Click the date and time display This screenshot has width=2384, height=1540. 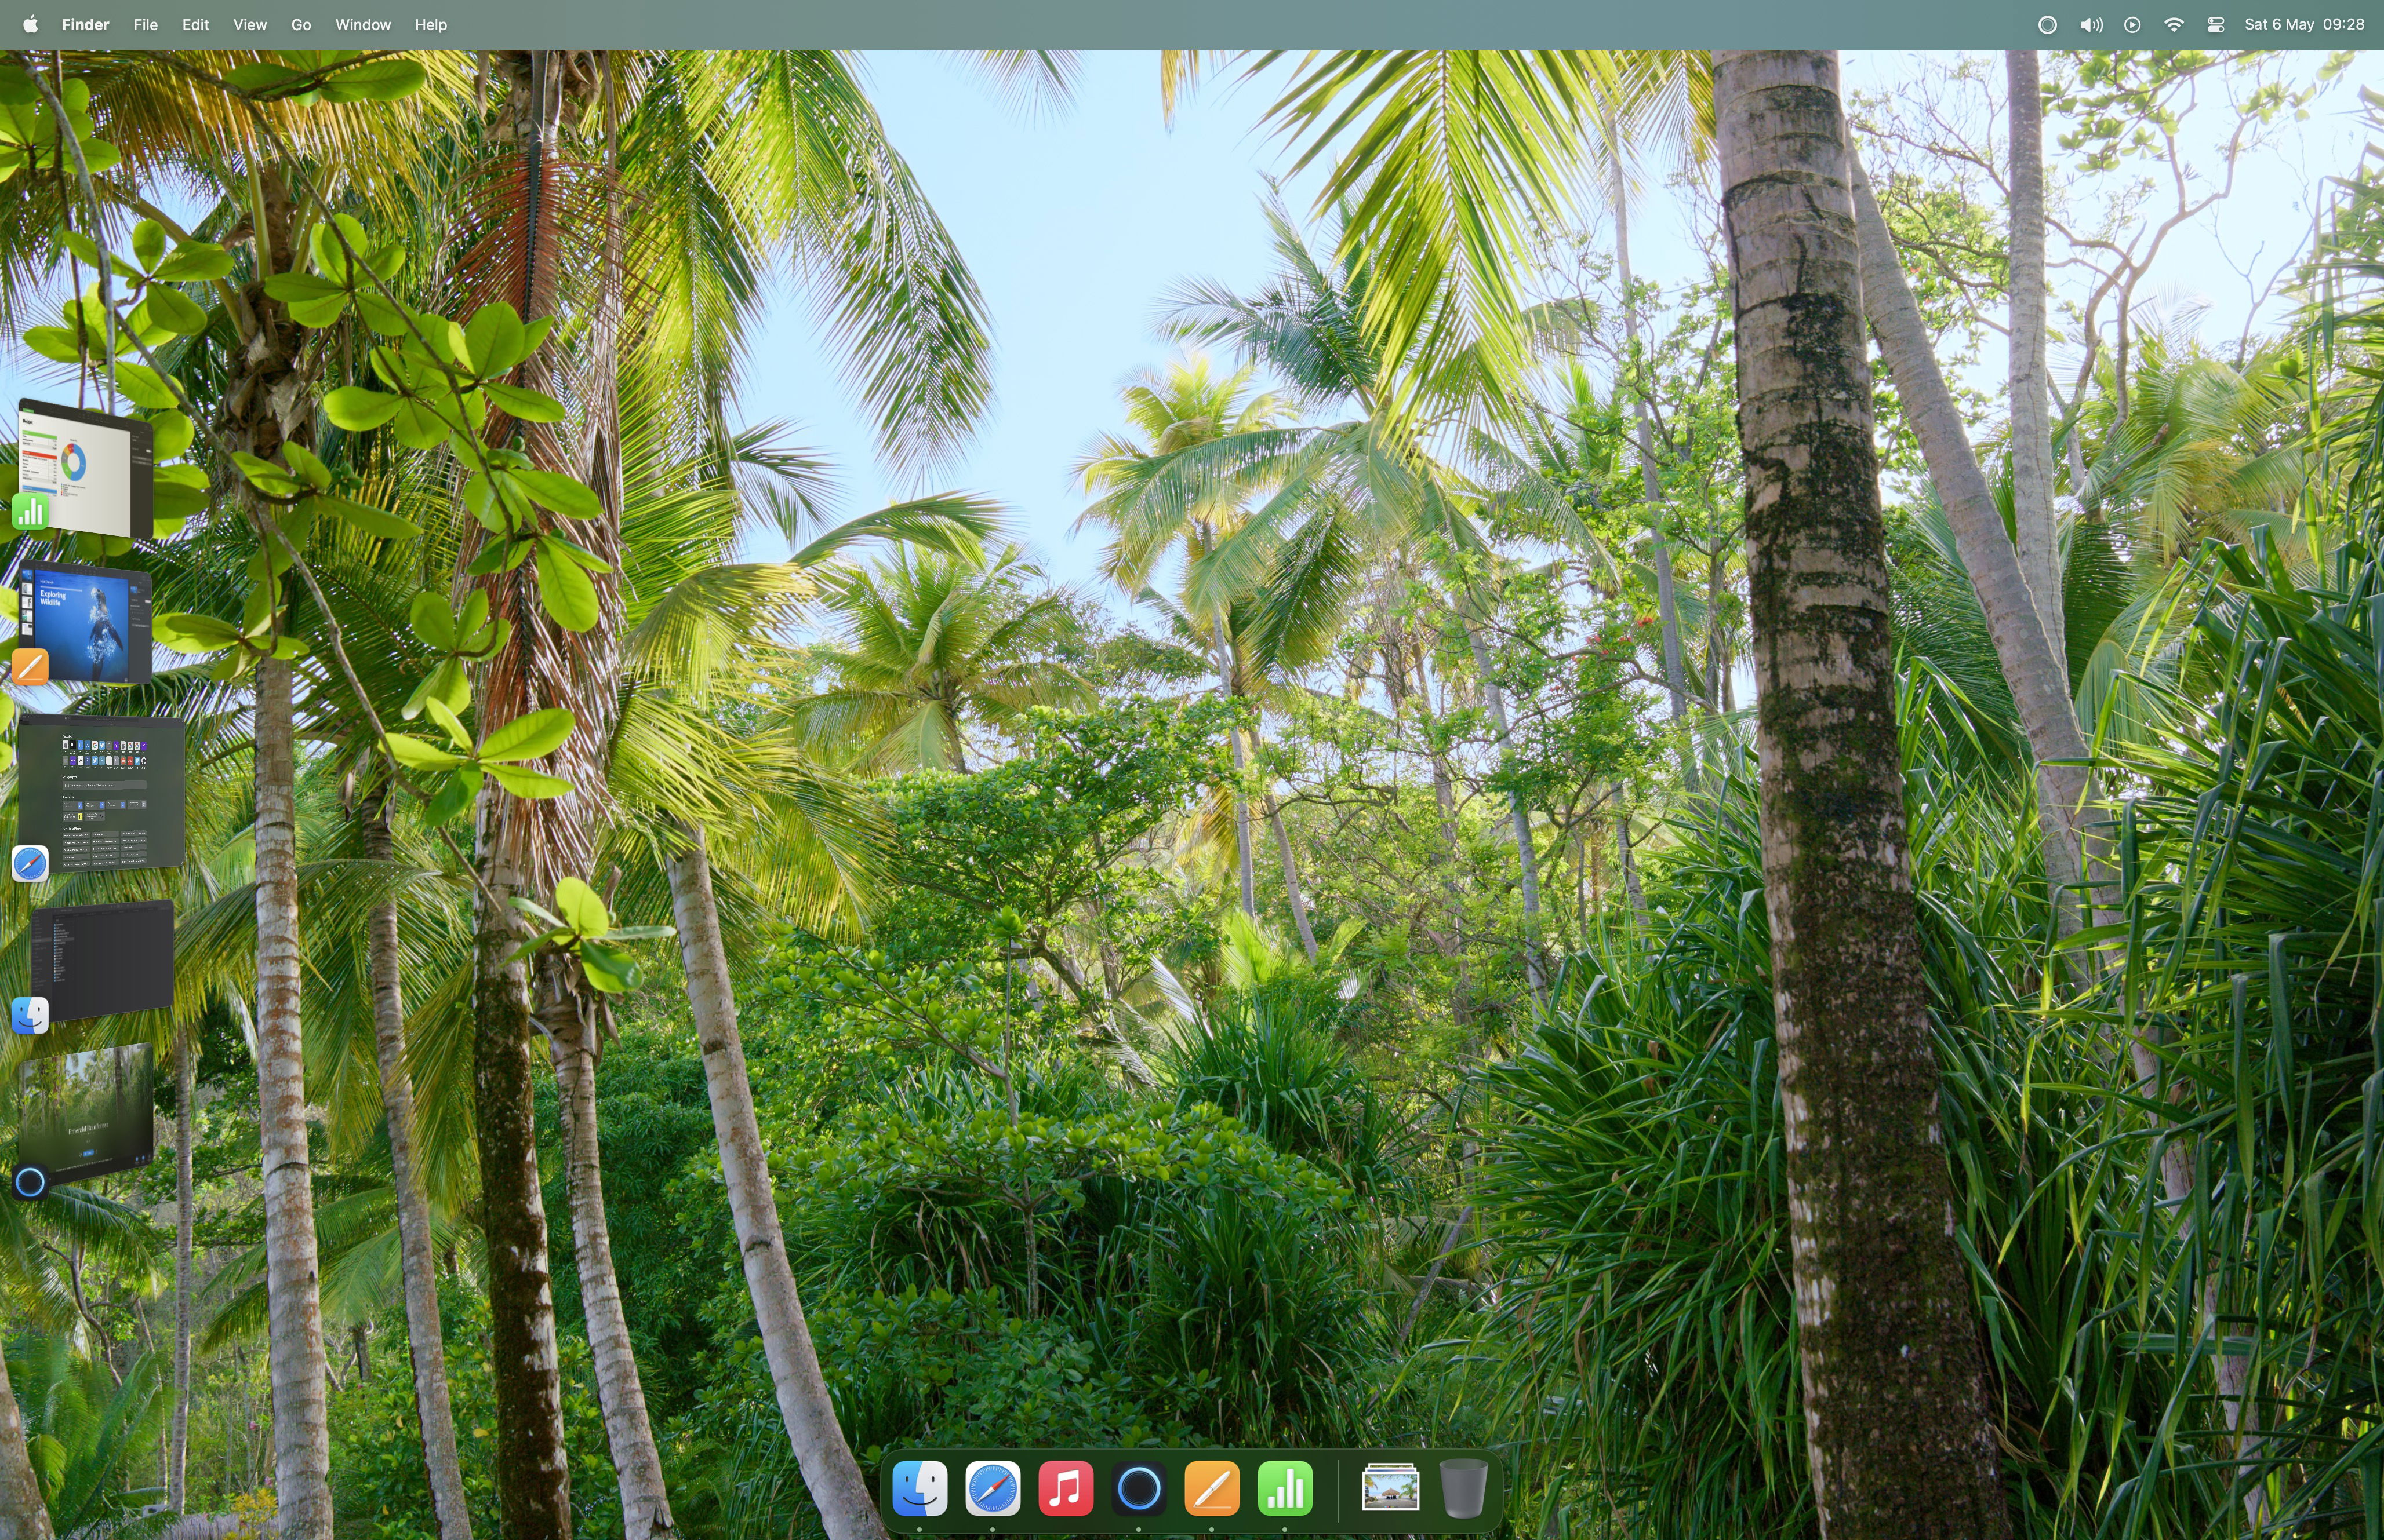(x=2303, y=25)
